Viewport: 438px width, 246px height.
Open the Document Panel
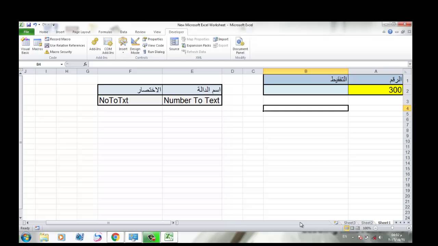(x=240, y=46)
